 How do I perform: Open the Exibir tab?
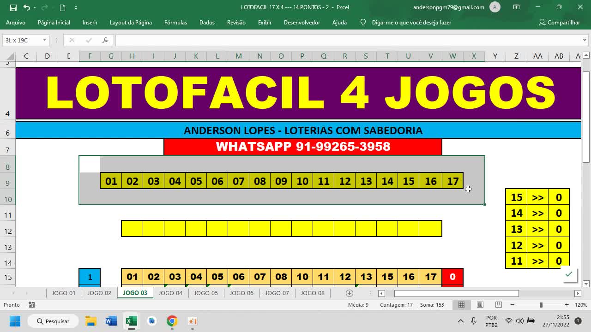pyautogui.click(x=265, y=22)
